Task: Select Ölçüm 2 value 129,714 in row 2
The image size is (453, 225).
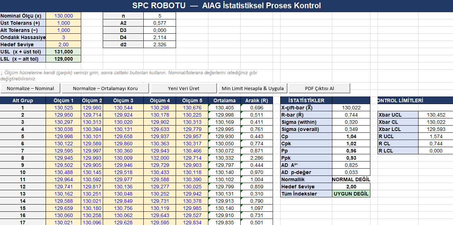Action: pos(92,115)
